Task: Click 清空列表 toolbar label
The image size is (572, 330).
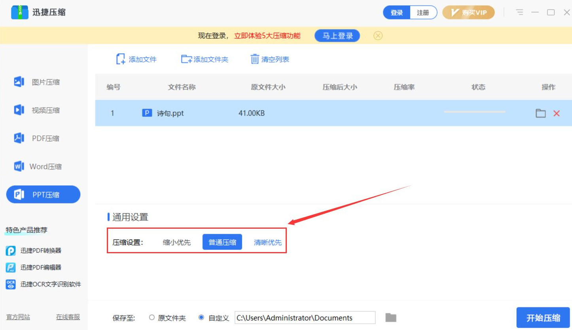Action: (x=275, y=59)
